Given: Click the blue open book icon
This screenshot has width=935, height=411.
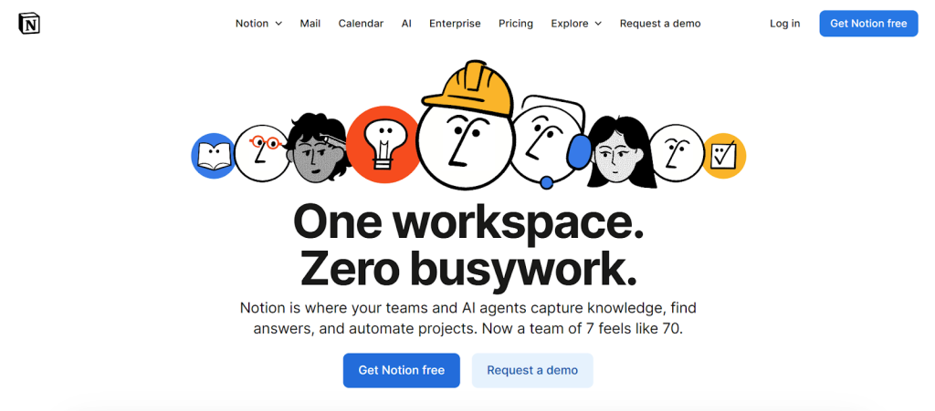Looking at the screenshot, I should click(x=213, y=156).
